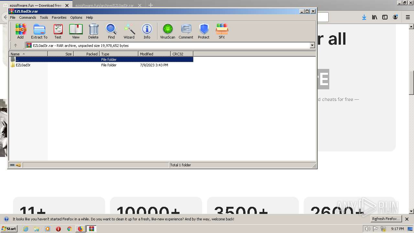Open the Windows Start menu
Image resolution: width=414 pixels, height=233 pixels.
click(9, 228)
